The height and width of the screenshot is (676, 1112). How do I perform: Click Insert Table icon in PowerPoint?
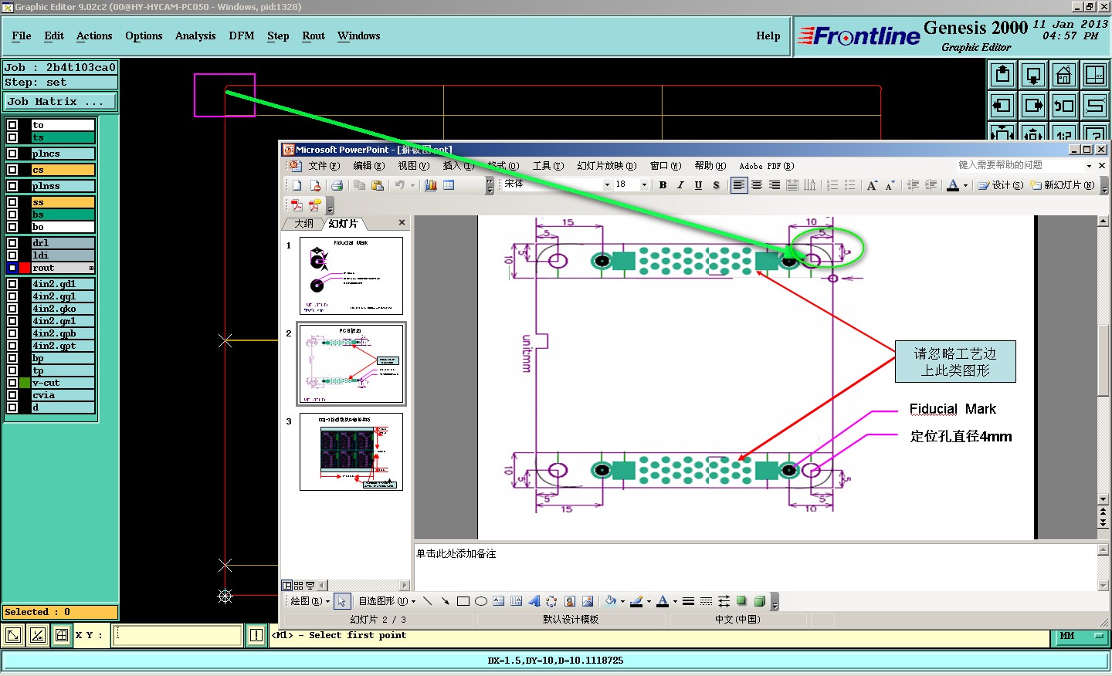pos(449,185)
